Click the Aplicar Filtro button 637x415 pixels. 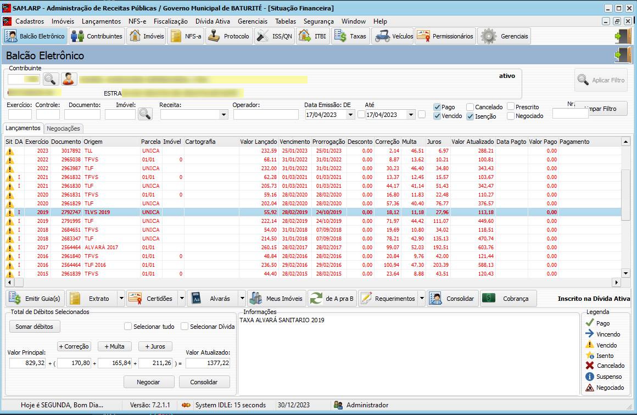(601, 80)
